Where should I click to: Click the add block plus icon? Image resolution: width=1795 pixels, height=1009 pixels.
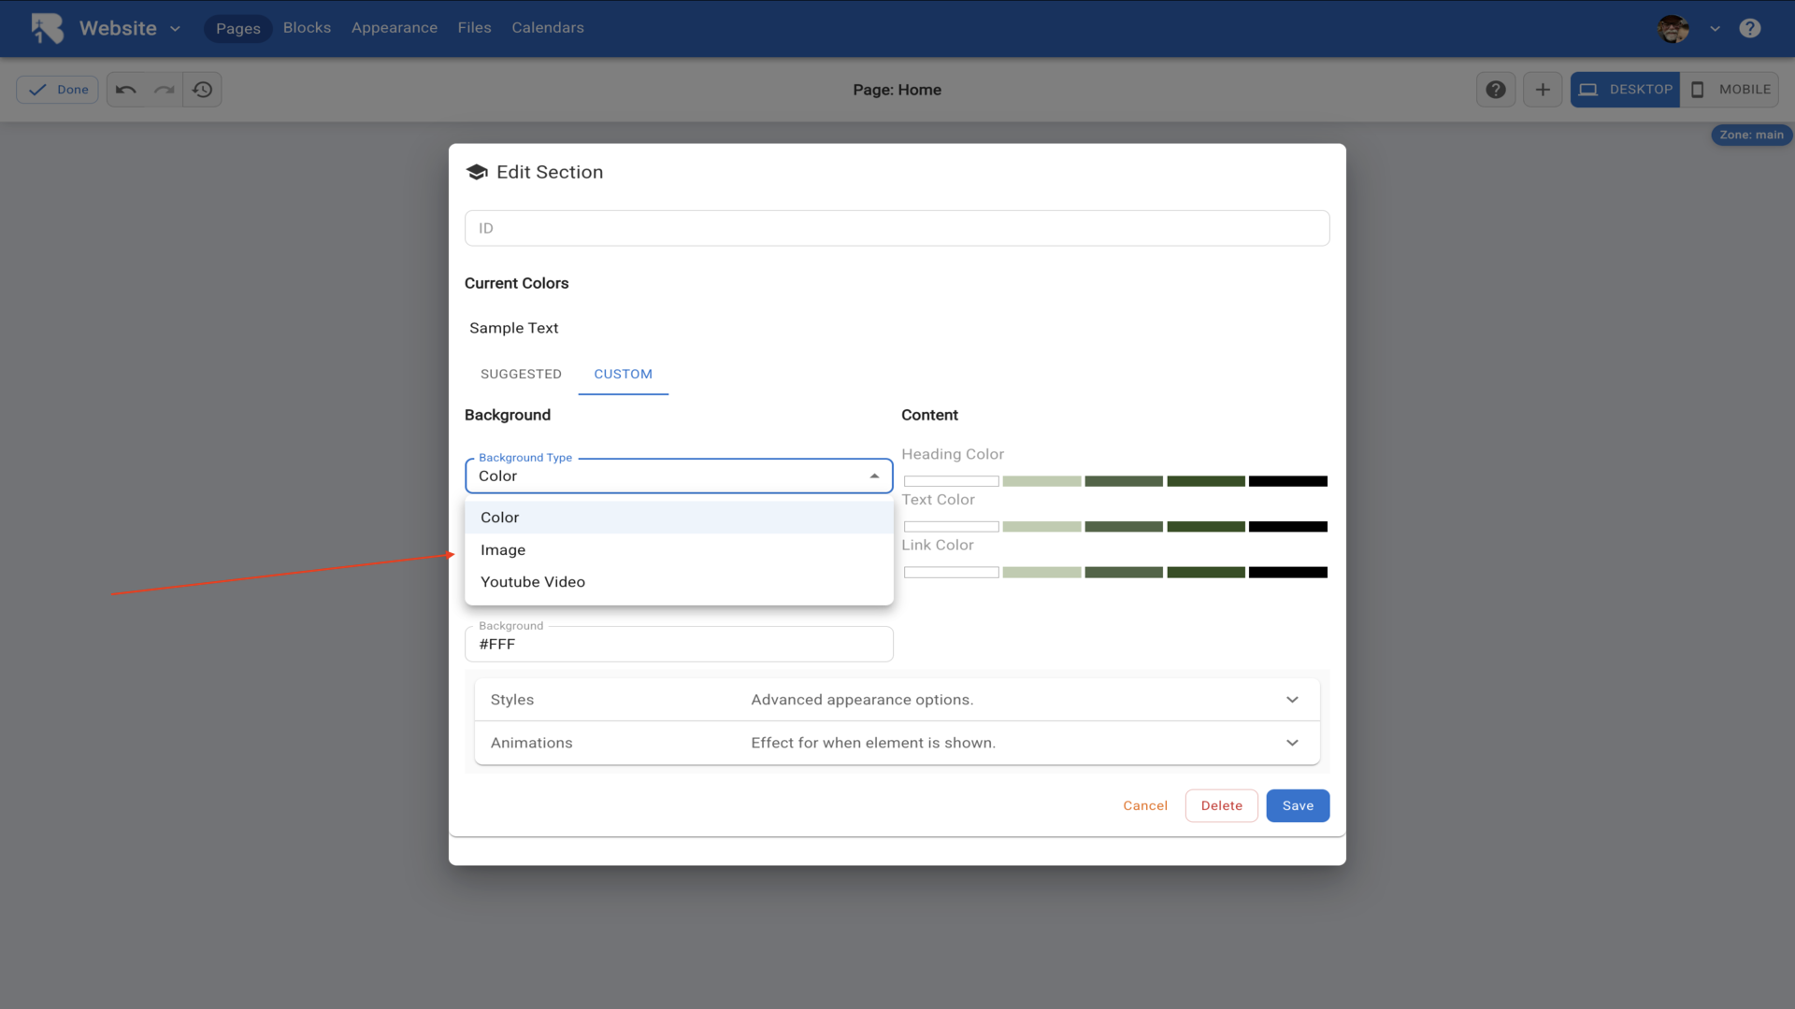[x=1543, y=90]
